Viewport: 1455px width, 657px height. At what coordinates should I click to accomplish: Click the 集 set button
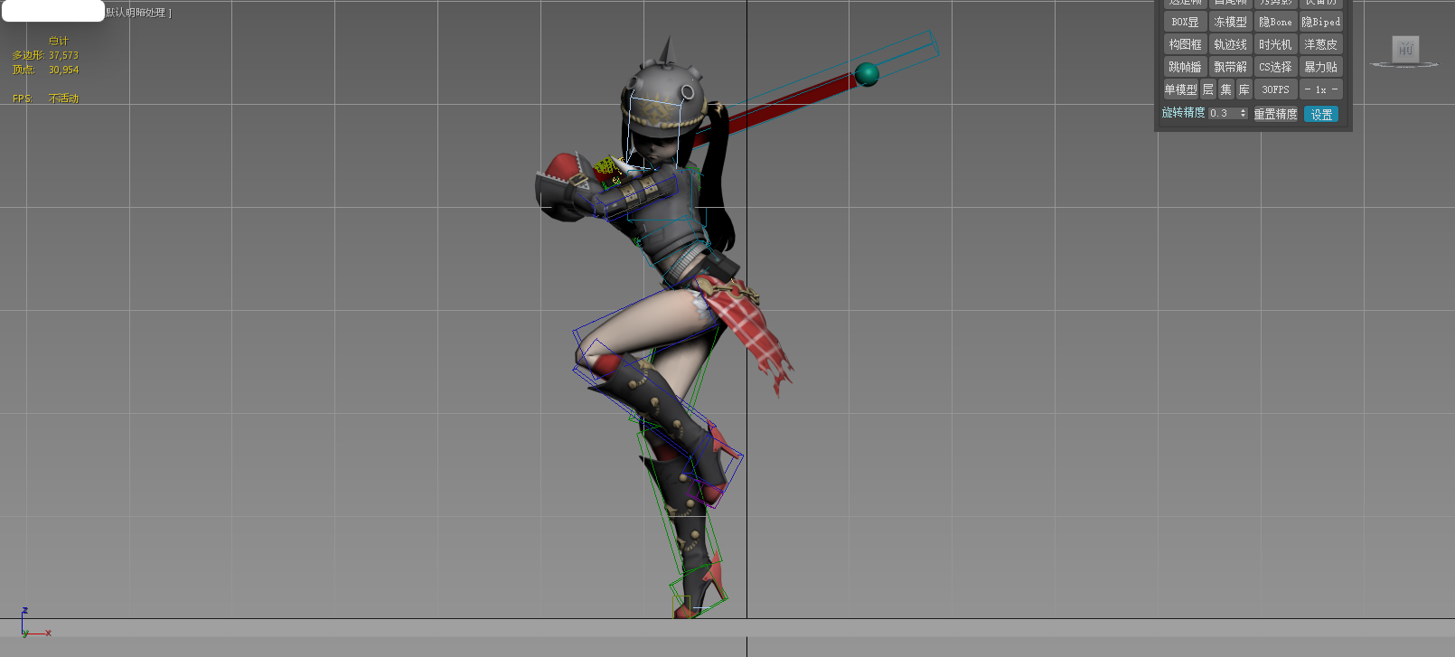pos(1225,89)
